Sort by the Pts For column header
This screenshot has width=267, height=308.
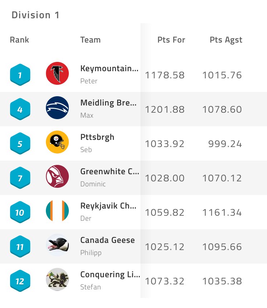click(171, 40)
